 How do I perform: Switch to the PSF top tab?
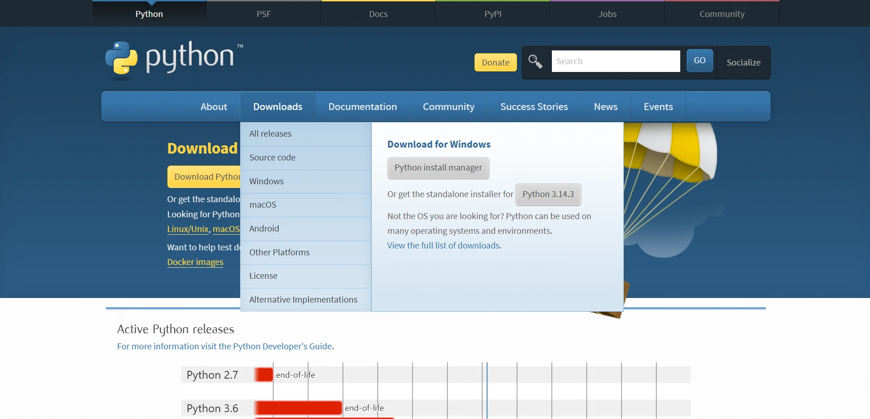[x=264, y=14]
